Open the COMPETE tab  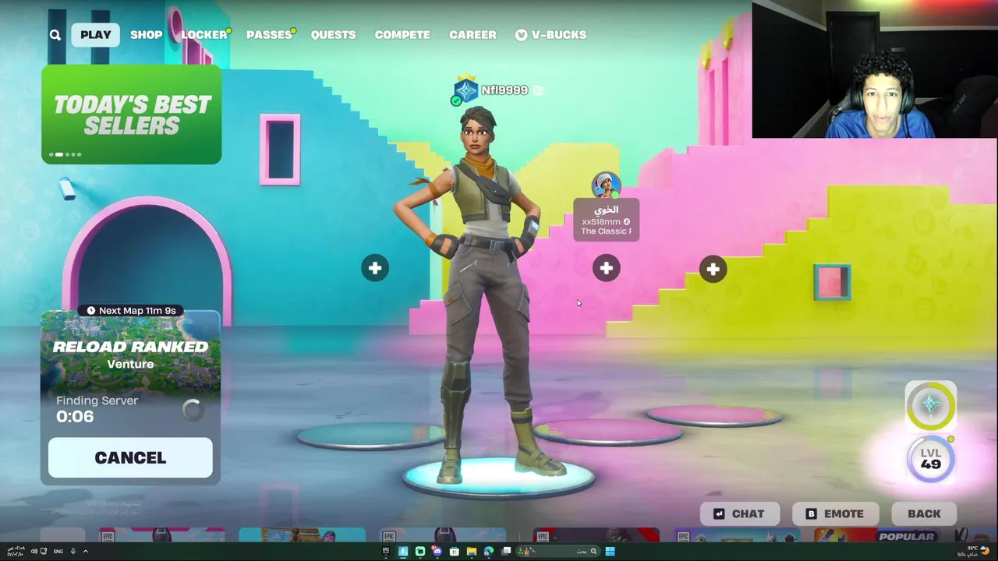click(x=402, y=34)
